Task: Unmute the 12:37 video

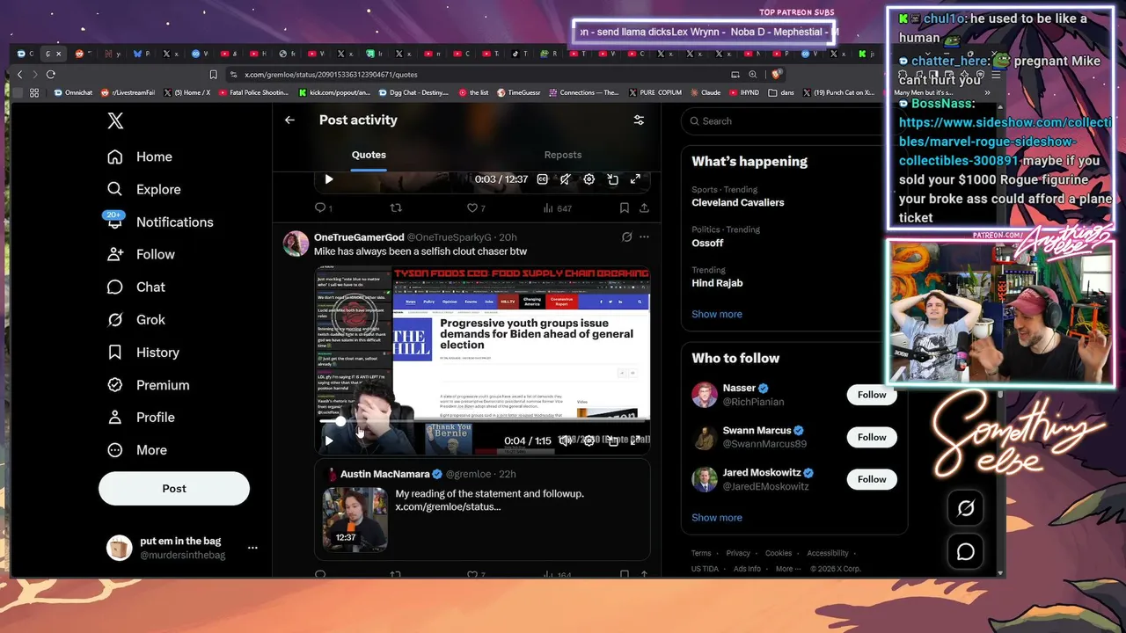Action: (x=566, y=179)
